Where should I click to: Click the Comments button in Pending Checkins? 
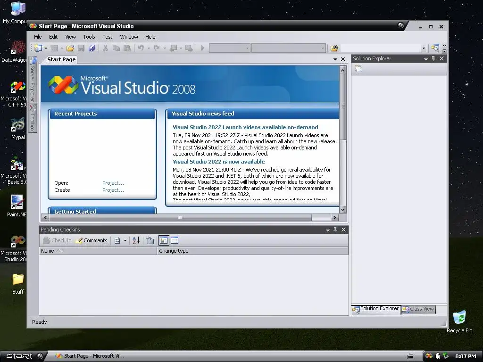(x=92, y=240)
